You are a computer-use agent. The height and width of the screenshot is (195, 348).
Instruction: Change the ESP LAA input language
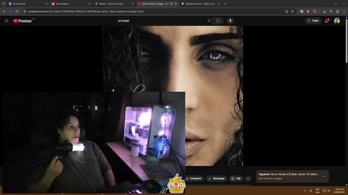point(318,191)
